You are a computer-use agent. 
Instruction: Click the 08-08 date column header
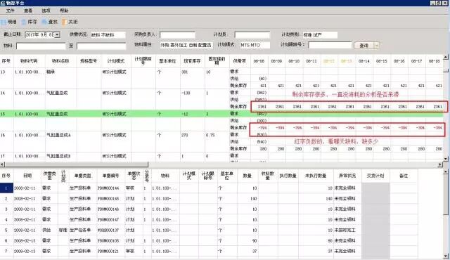[259, 61]
